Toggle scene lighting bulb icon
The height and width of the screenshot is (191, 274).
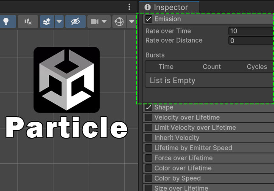click(7, 21)
